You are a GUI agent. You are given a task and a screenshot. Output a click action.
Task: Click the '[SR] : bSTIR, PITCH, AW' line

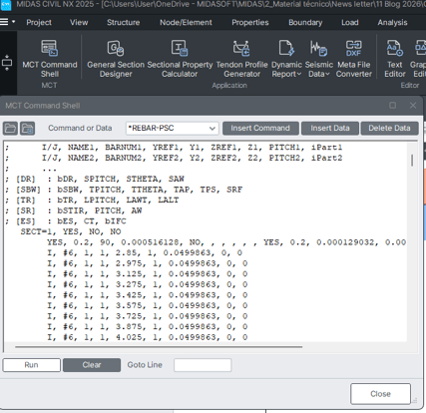pos(74,210)
